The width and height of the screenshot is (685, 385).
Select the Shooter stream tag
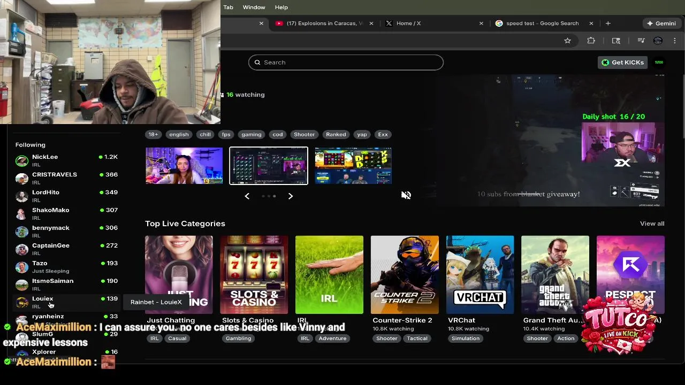click(304, 135)
